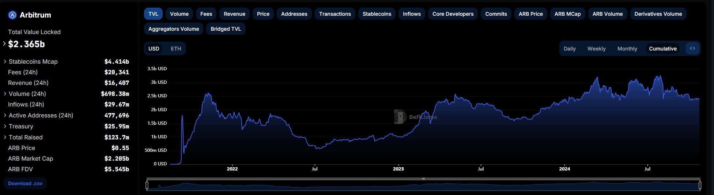Enable the ARB Volume metric
The width and height of the screenshot is (714, 195).
pos(608,14)
